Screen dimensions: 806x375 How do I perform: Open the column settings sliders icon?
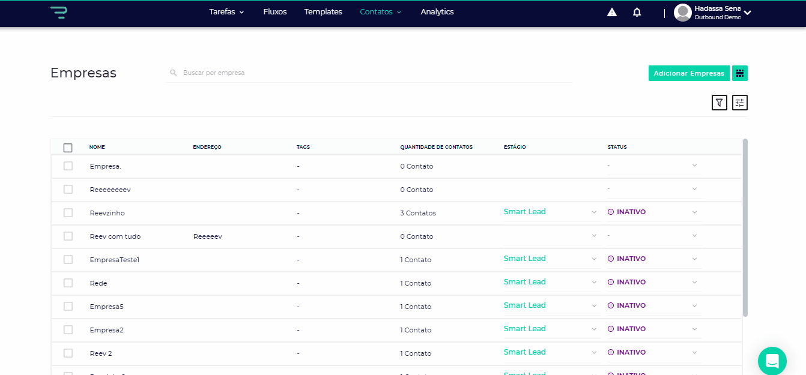coord(739,103)
